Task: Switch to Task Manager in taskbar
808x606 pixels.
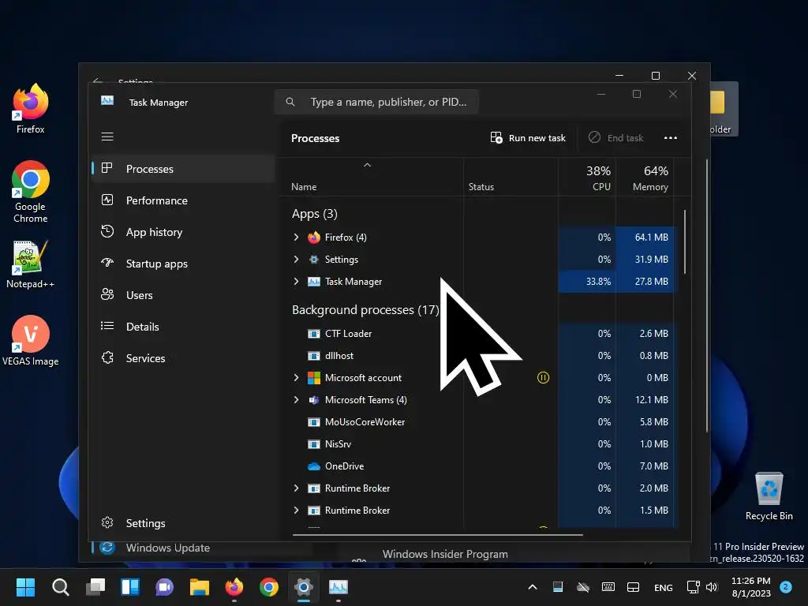Action: point(339,587)
